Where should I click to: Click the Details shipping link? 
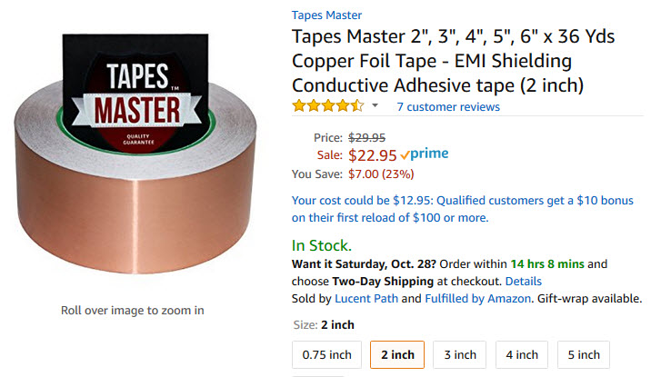pos(523,281)
